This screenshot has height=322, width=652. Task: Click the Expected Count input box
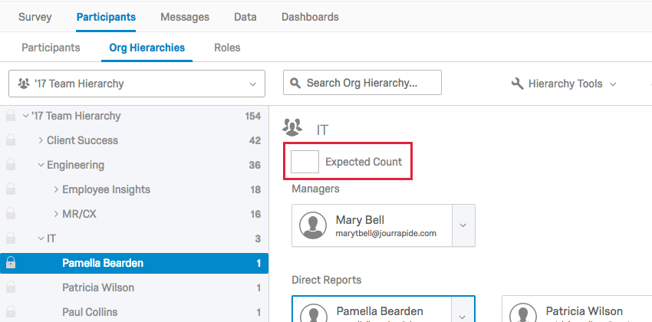pyautogui.click(x=305, y=162)
